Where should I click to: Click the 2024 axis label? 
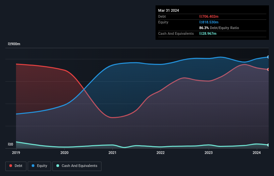tap(257, 153)
